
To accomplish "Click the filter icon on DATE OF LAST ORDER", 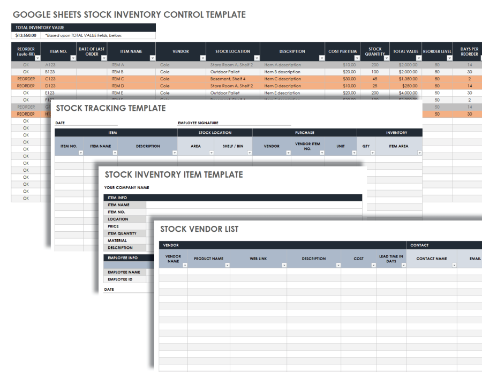I will [x=103, y=58].
